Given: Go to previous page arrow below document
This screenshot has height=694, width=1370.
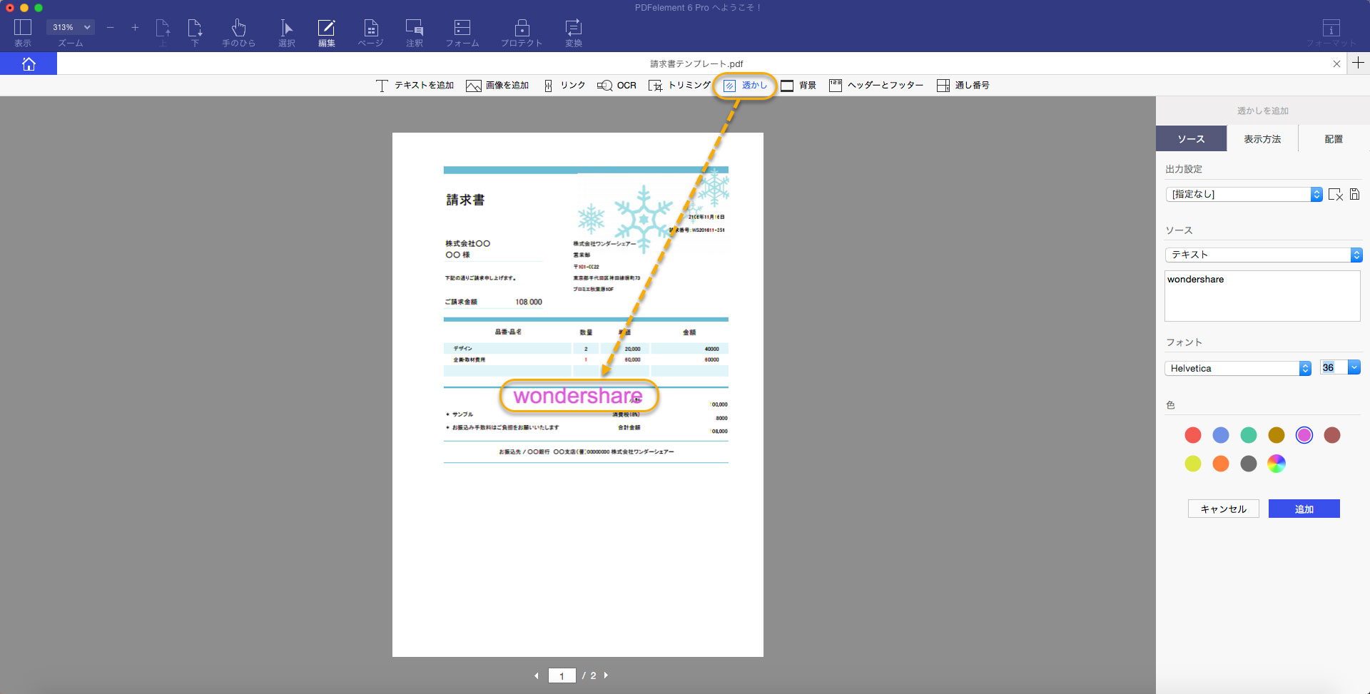Looking at the screenshot, I should (x=537, y=675).
